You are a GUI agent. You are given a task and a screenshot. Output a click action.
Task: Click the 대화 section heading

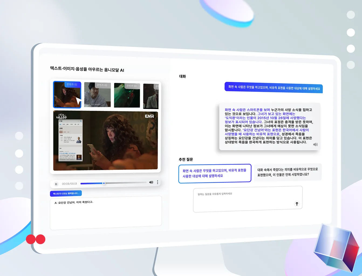tap(183, 76)
